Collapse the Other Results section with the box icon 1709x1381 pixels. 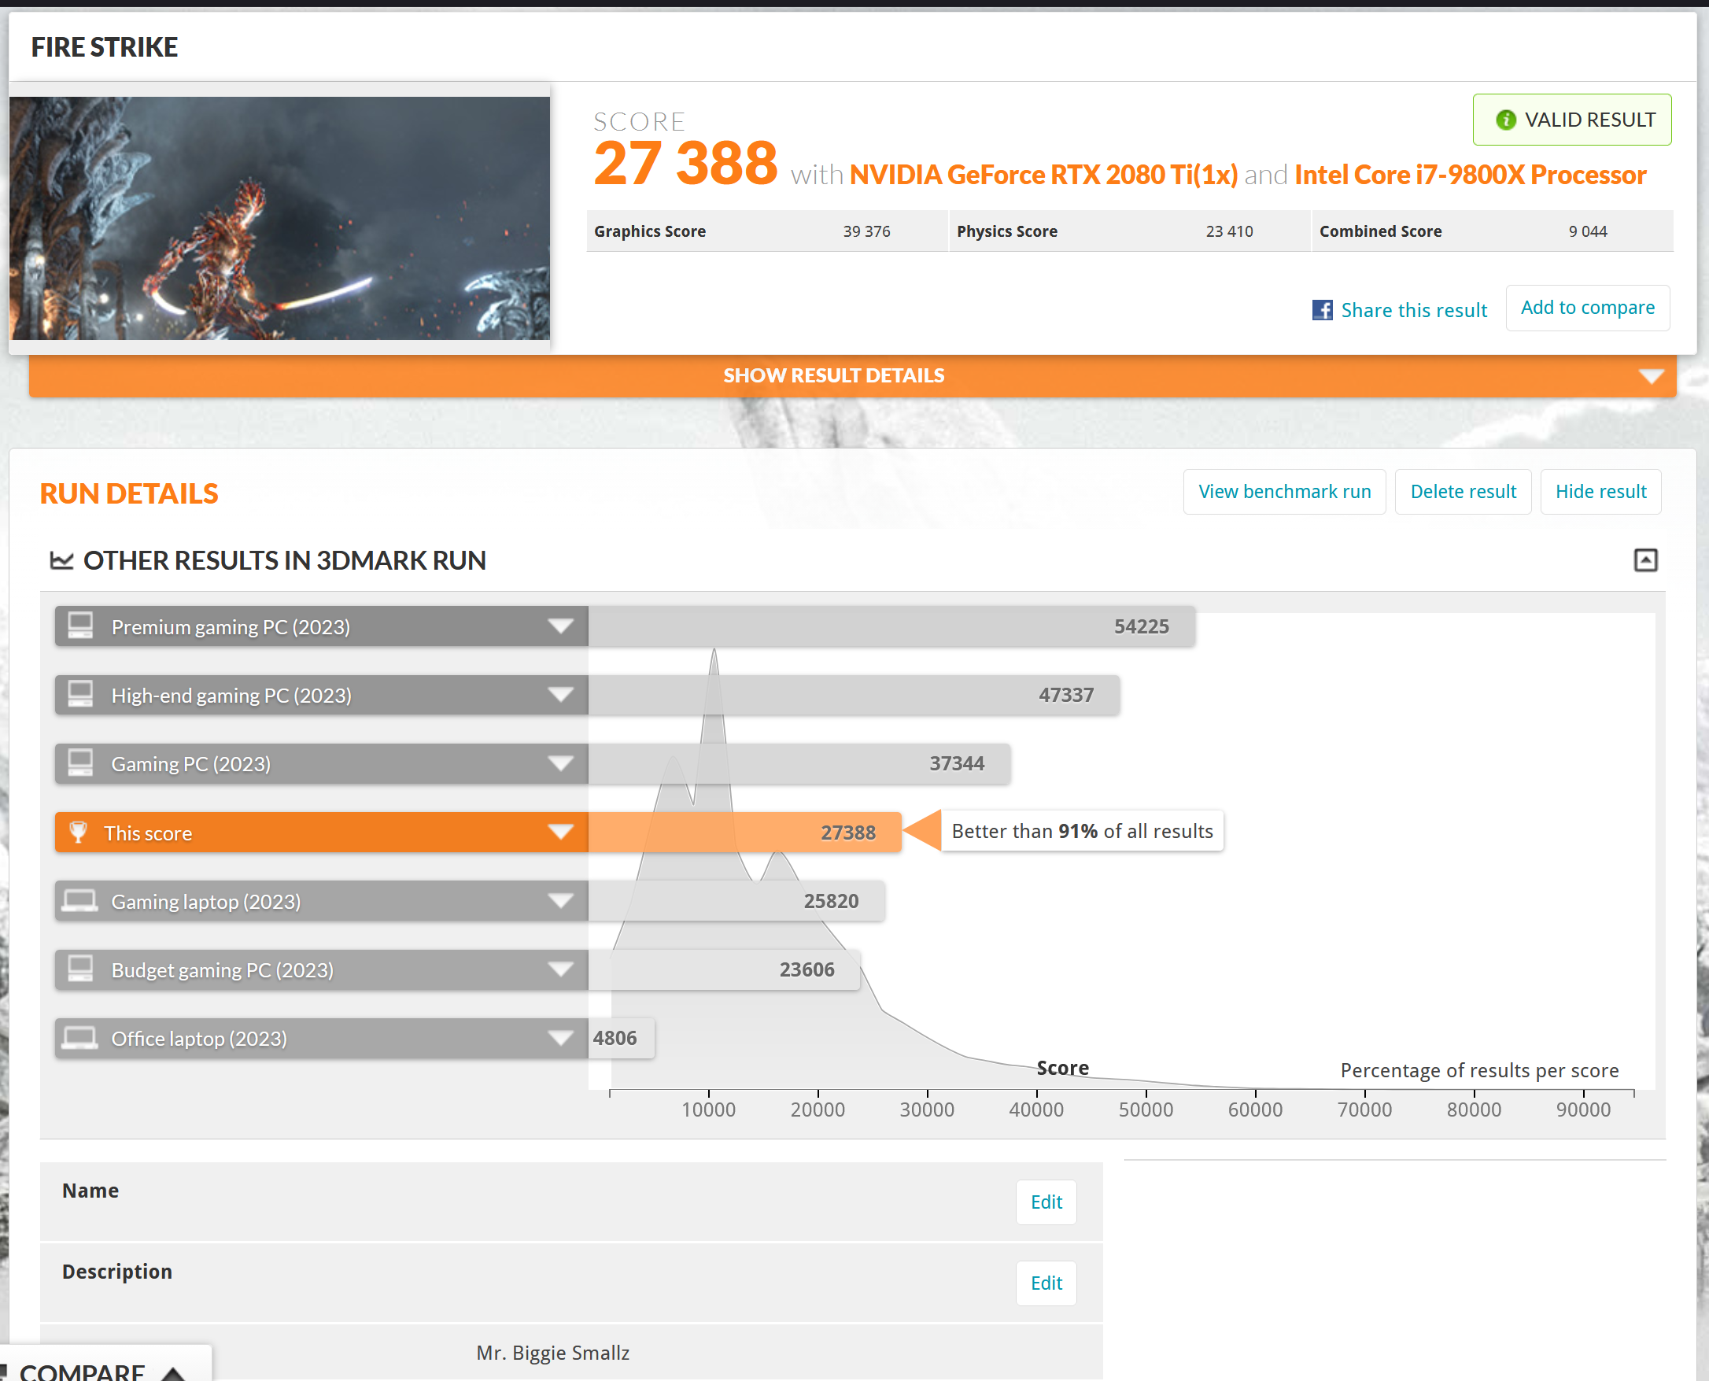1645,560
